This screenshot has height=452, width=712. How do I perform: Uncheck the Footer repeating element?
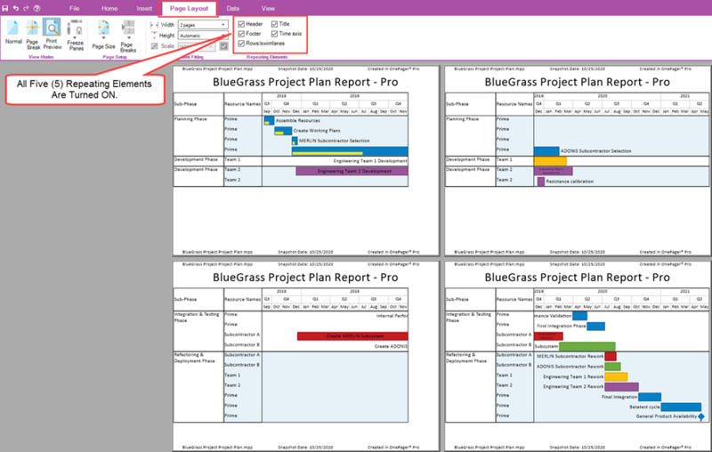tap(241, 34)
